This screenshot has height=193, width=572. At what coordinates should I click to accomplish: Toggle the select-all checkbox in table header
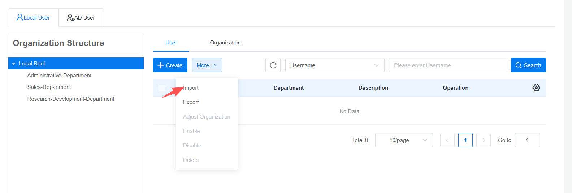[x=162, y=88]
